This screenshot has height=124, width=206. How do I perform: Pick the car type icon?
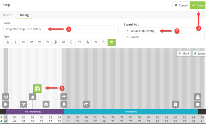(64, 42)
